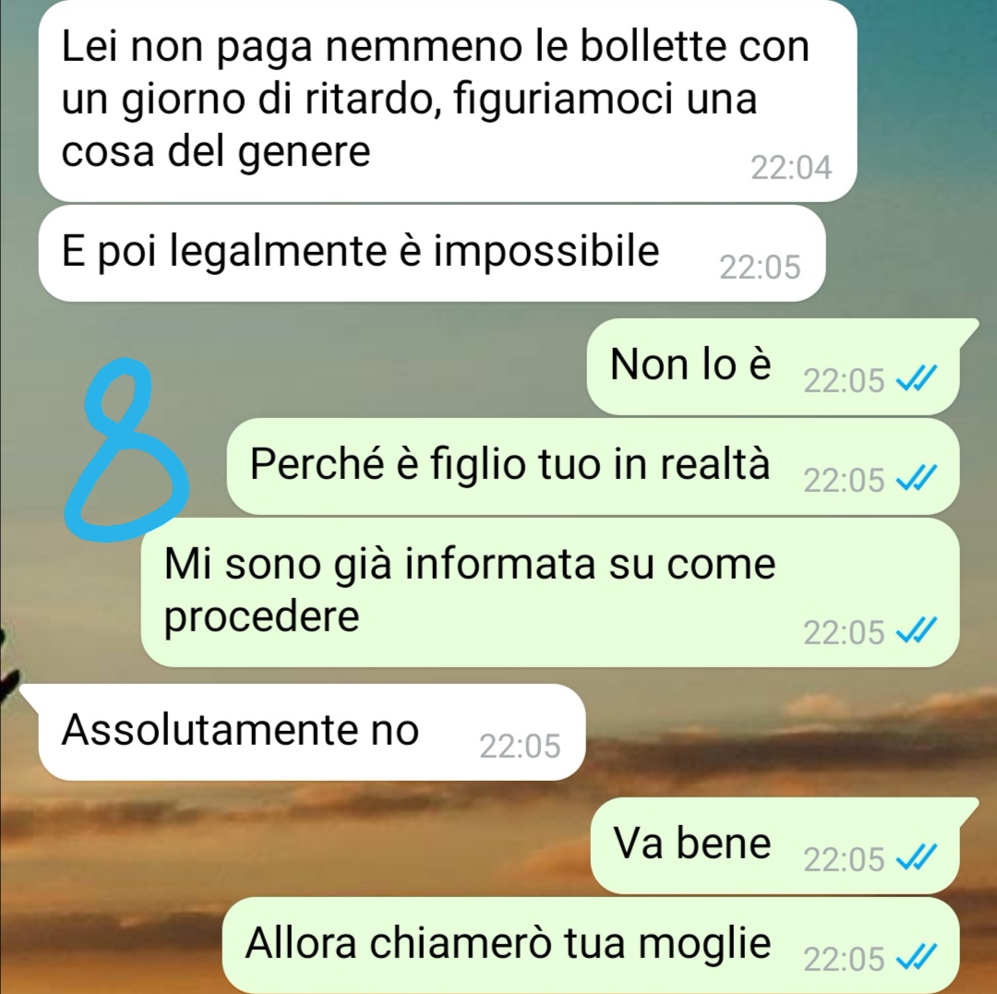This screenshot has height=994, width=997.
Task: Tap read ticks on 'Mi sono già informata' message
Action: click(x=916, y=631)
